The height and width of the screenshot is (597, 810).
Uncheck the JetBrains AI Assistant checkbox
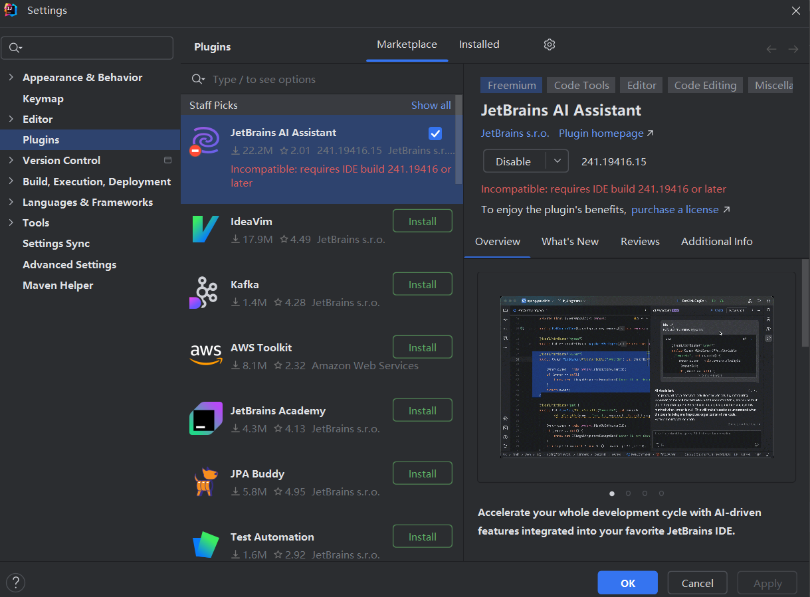[435, 133]
